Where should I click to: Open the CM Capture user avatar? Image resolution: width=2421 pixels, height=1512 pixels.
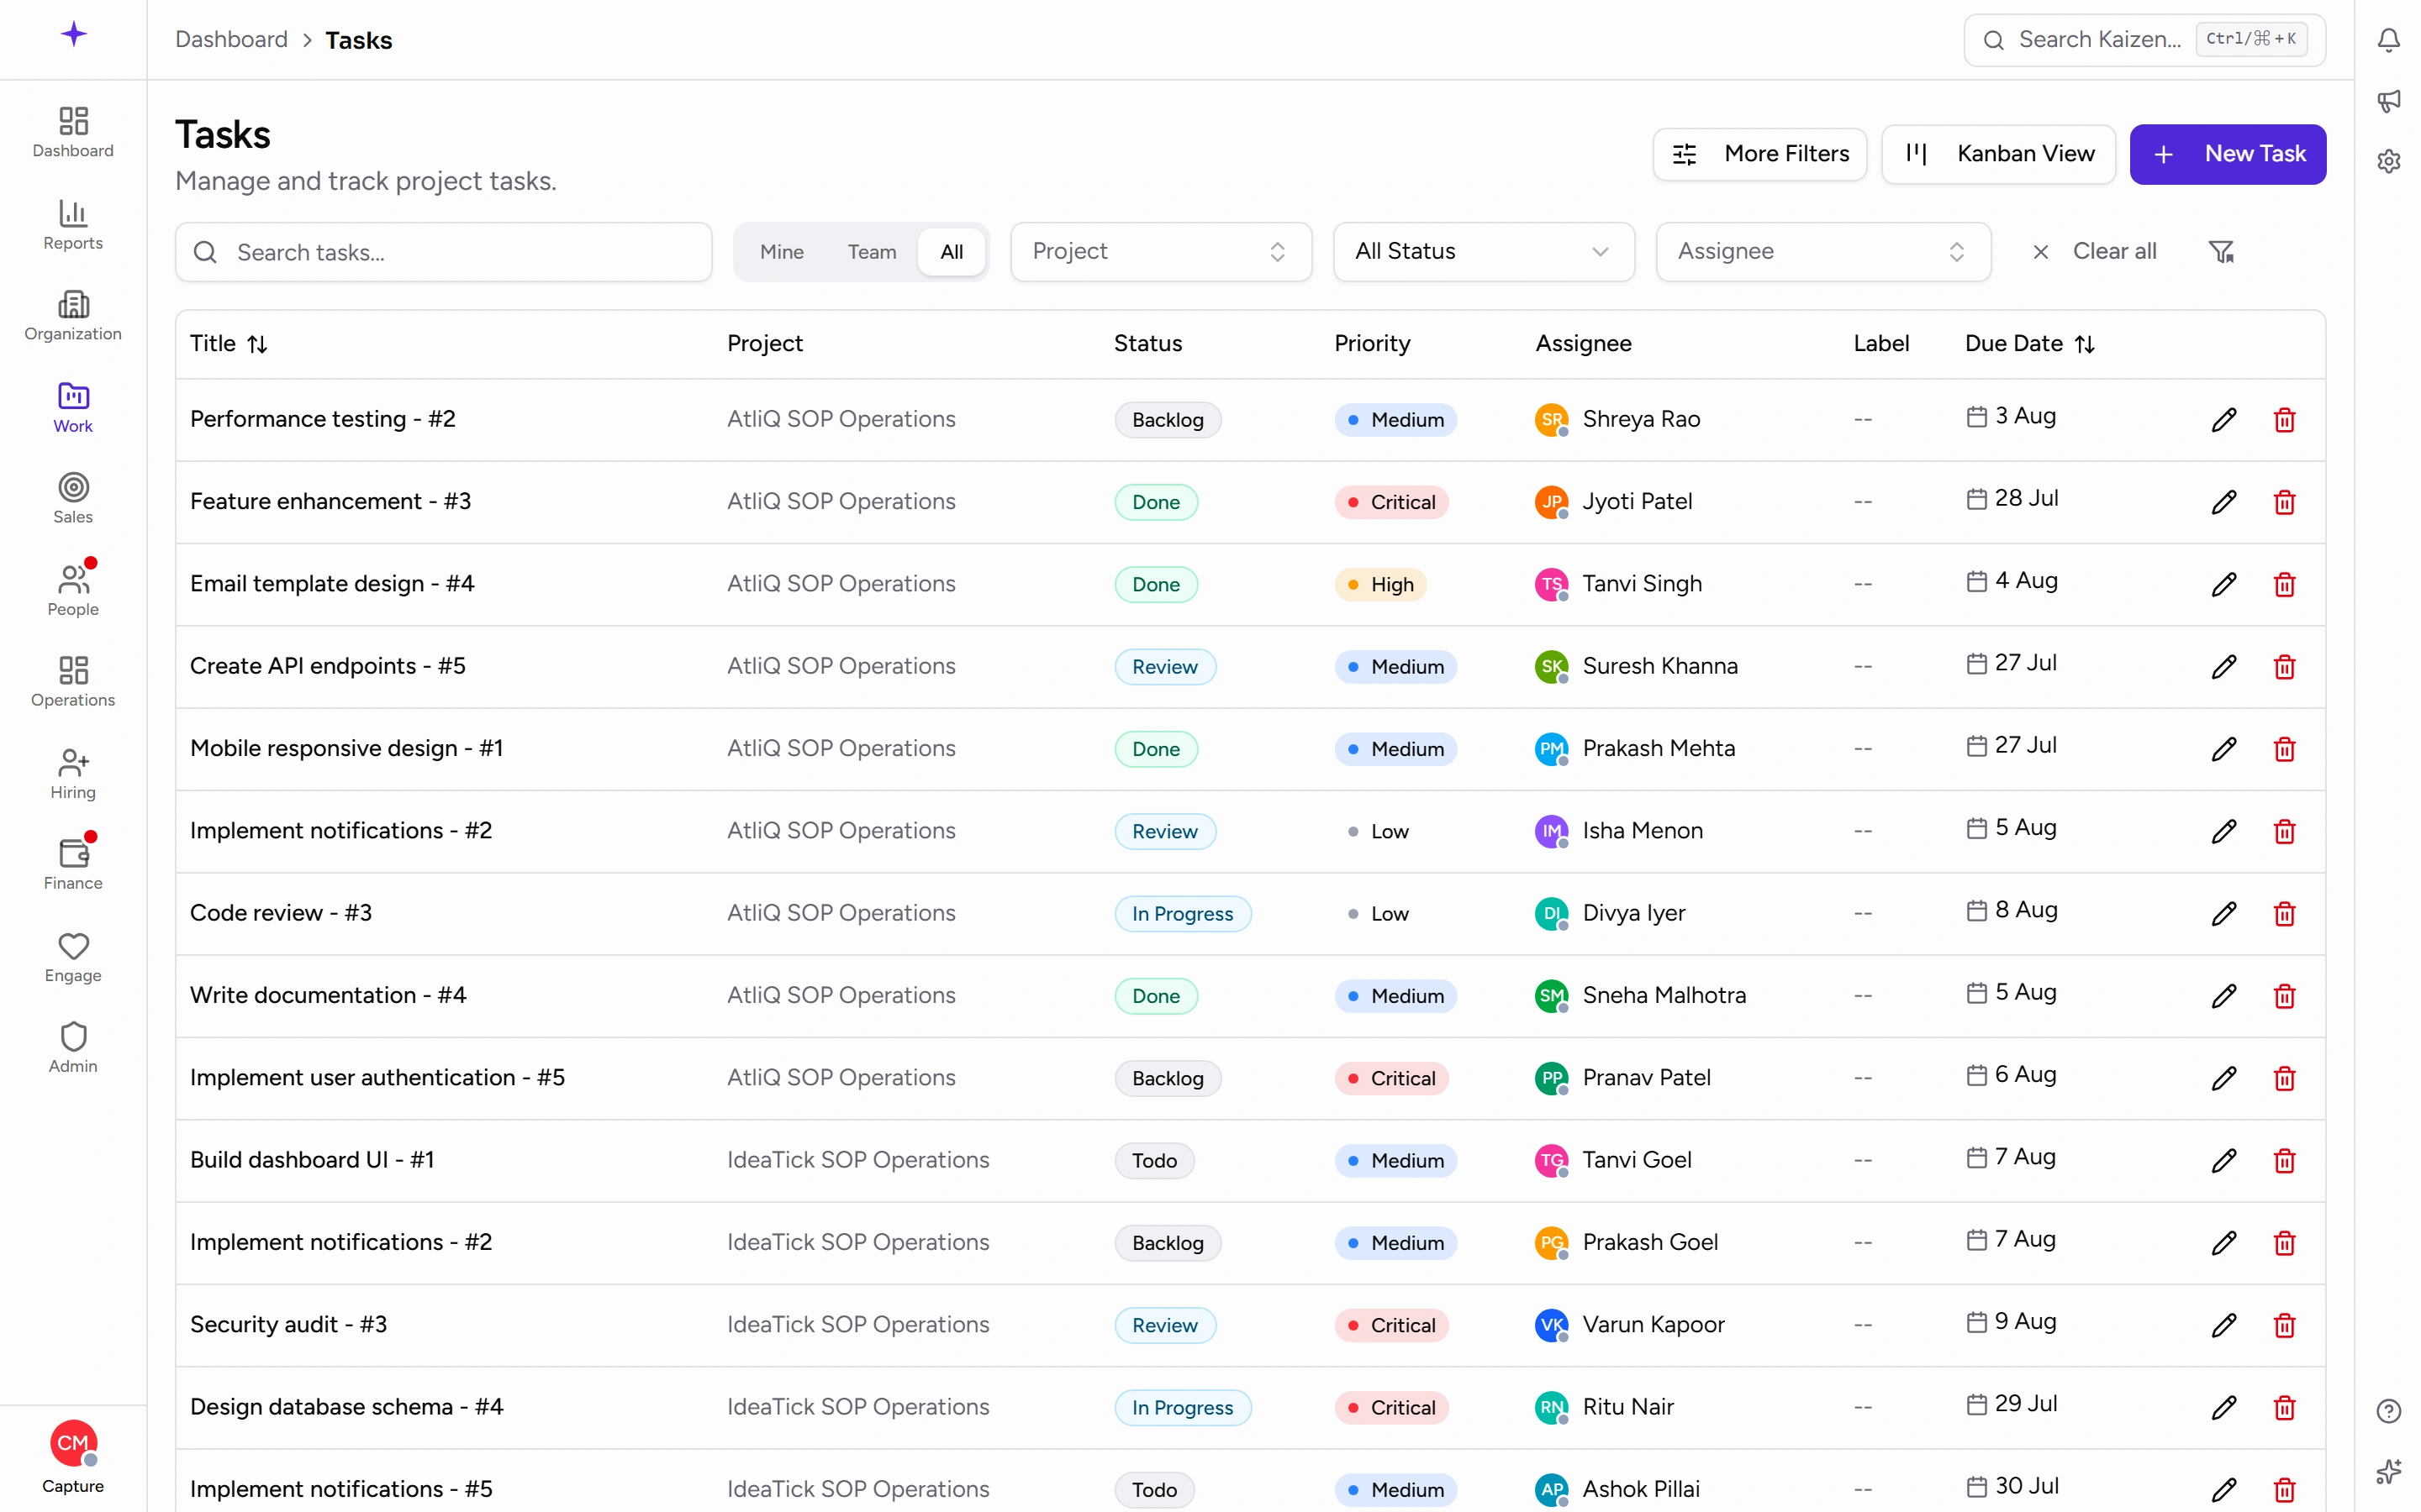point(73,1443)
